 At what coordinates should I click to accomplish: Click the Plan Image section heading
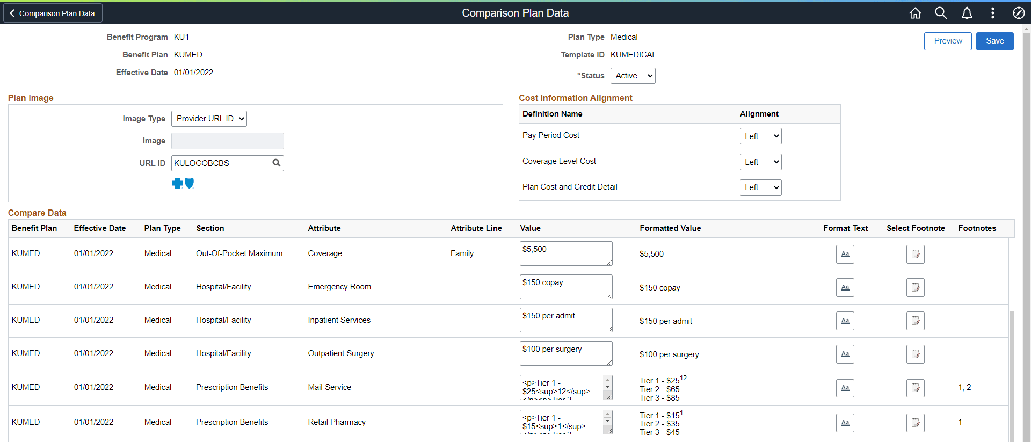click(x=31, y=98)
